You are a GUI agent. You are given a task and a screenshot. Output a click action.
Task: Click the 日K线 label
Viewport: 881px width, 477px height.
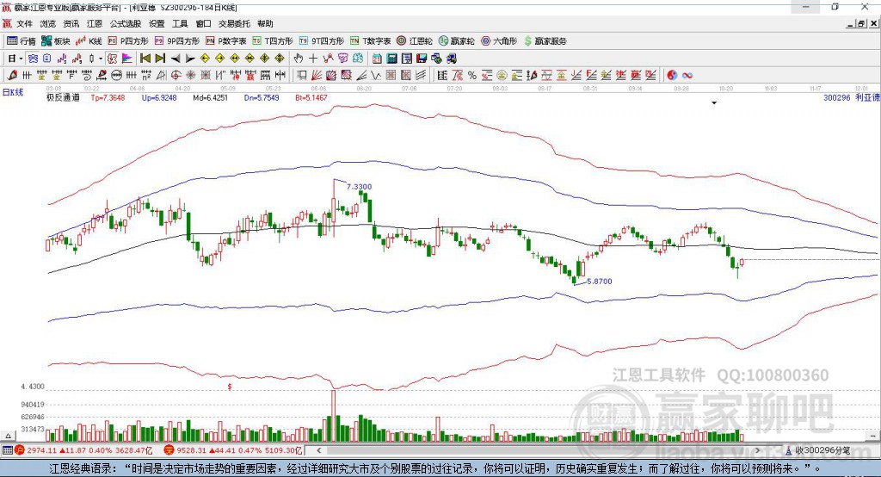pos(13,92)
